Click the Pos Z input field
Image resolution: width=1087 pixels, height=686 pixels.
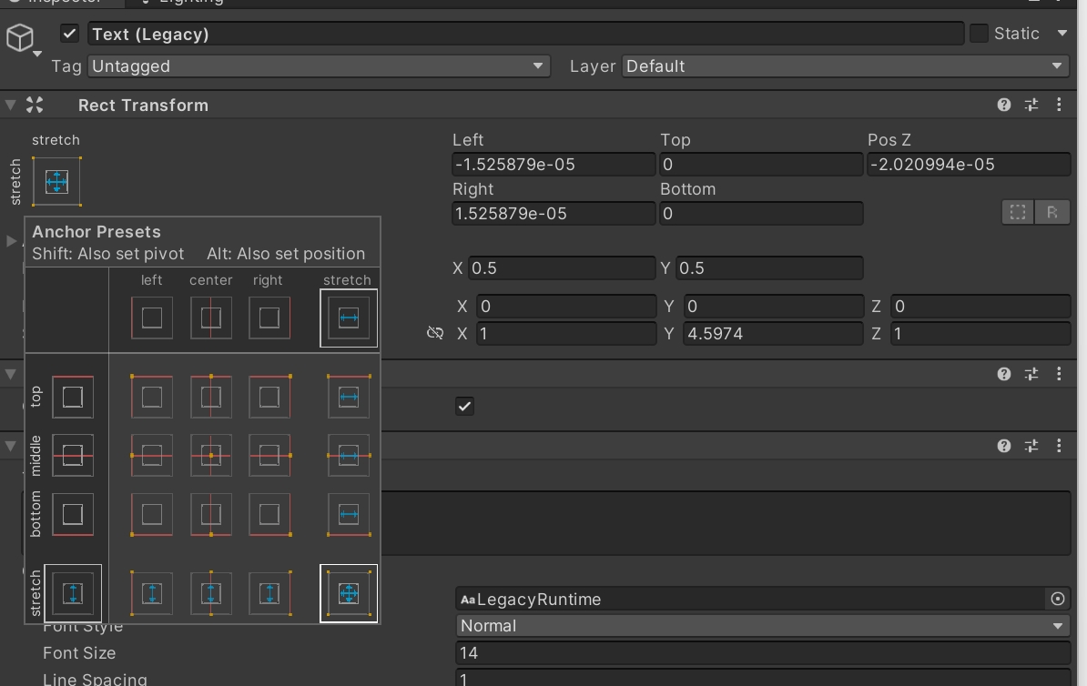point(969,165)
